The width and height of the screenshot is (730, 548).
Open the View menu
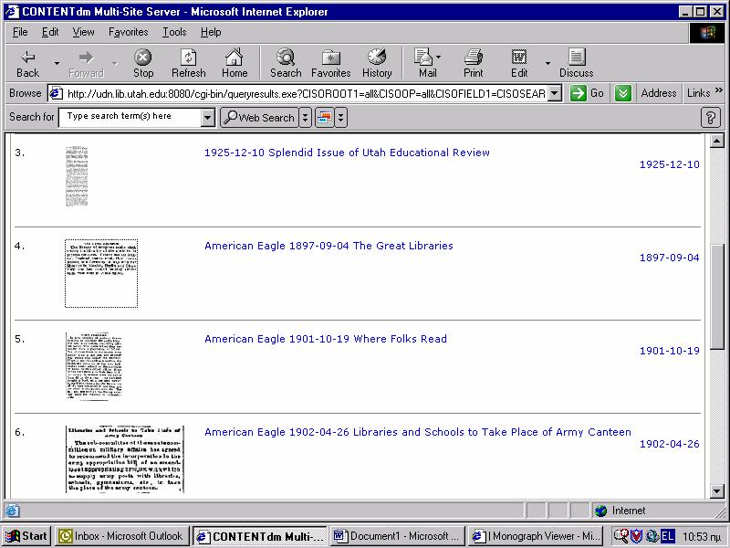(83, 32)
